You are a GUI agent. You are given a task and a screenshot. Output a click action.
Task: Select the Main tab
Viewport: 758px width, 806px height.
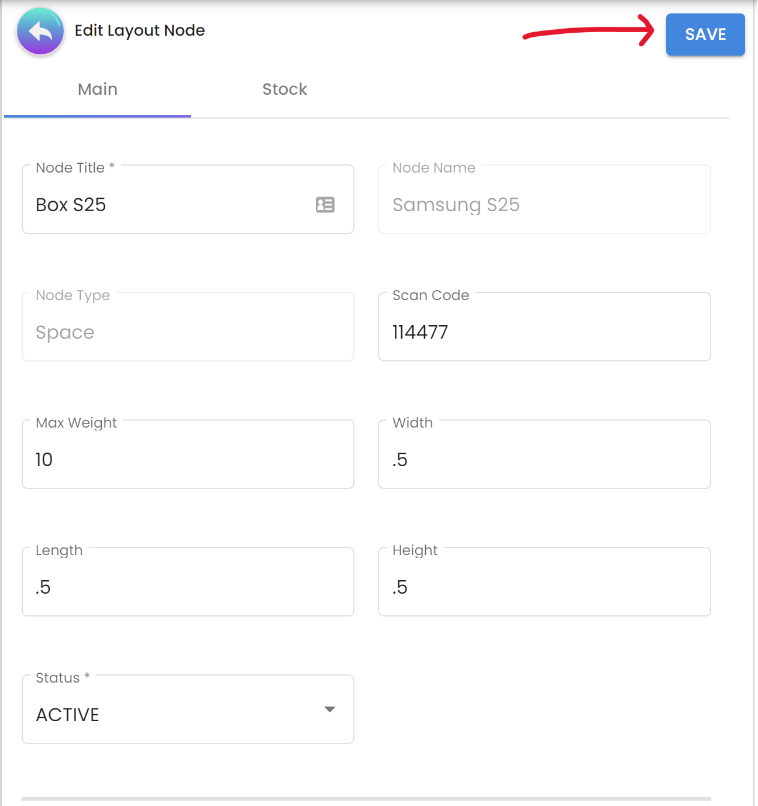tap(98, 89)
